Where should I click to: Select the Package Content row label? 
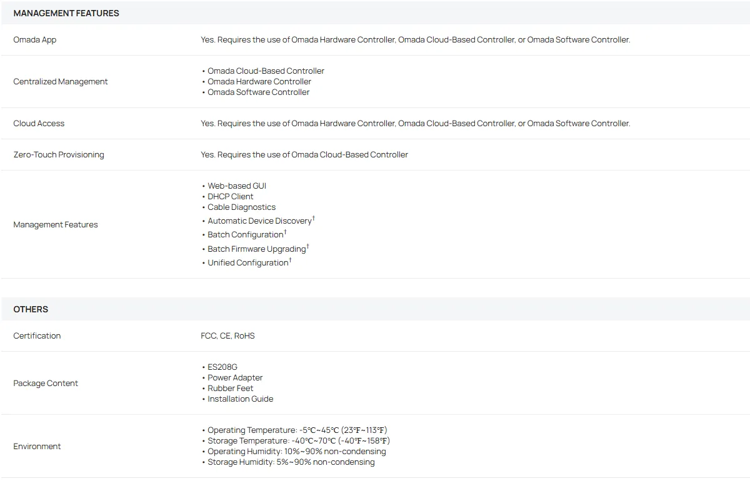click(x=46, y=383)
